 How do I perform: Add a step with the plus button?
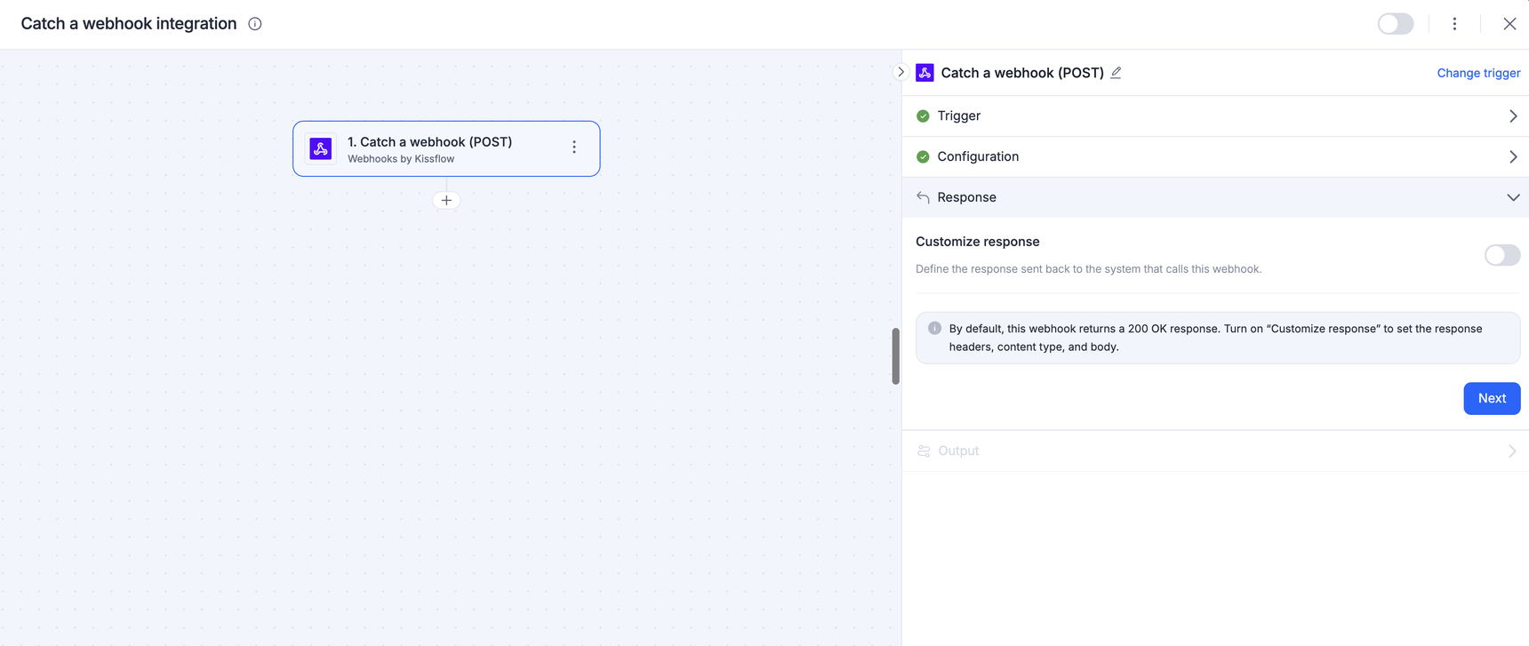tap(446, 201)
